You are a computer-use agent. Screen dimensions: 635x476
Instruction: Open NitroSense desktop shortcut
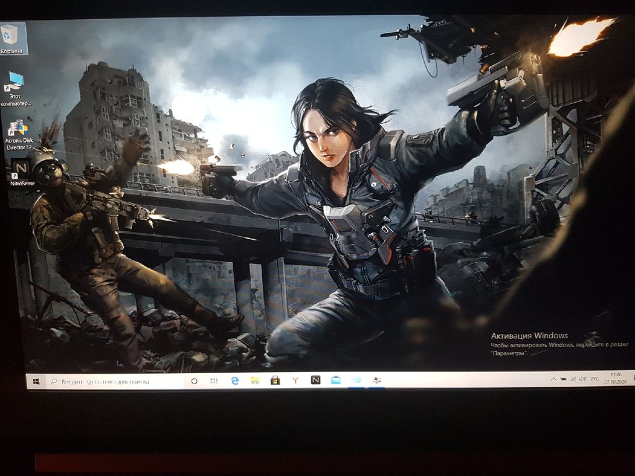22,169
